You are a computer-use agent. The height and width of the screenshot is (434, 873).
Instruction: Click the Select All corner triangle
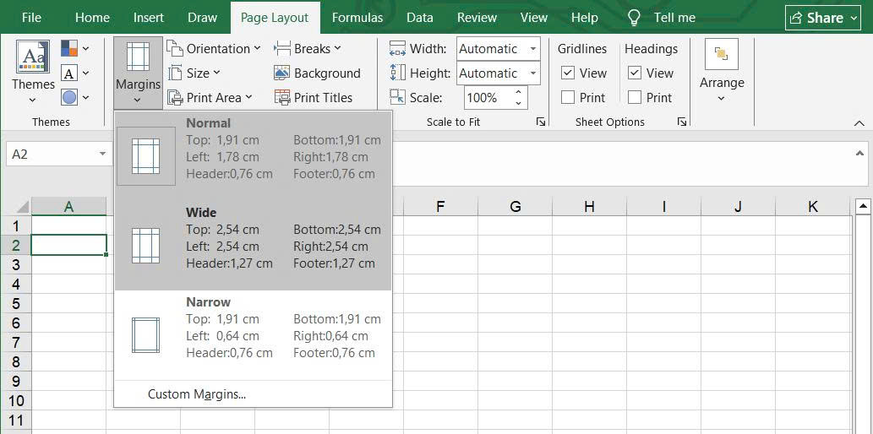22,208
